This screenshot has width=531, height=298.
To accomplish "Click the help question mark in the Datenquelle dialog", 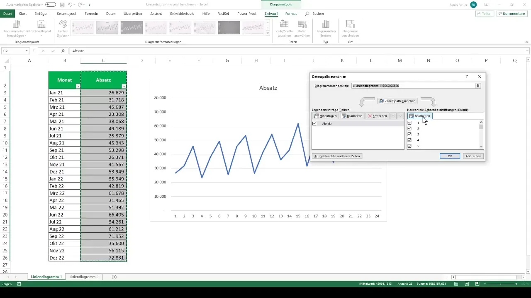I will (467, 77).
